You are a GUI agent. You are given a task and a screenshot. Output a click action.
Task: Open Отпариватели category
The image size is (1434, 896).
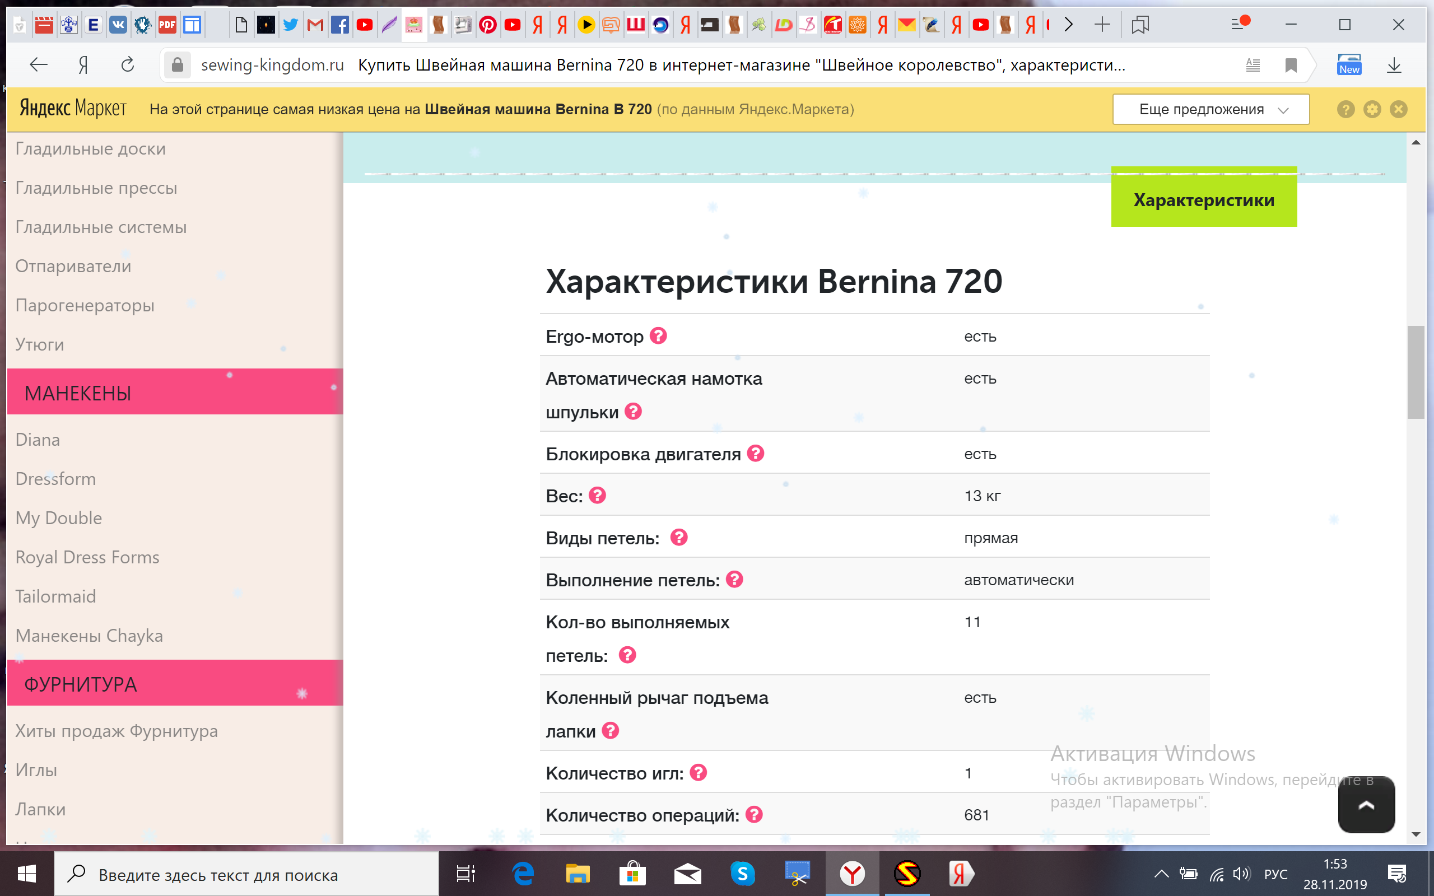click(x=73, y=266)
